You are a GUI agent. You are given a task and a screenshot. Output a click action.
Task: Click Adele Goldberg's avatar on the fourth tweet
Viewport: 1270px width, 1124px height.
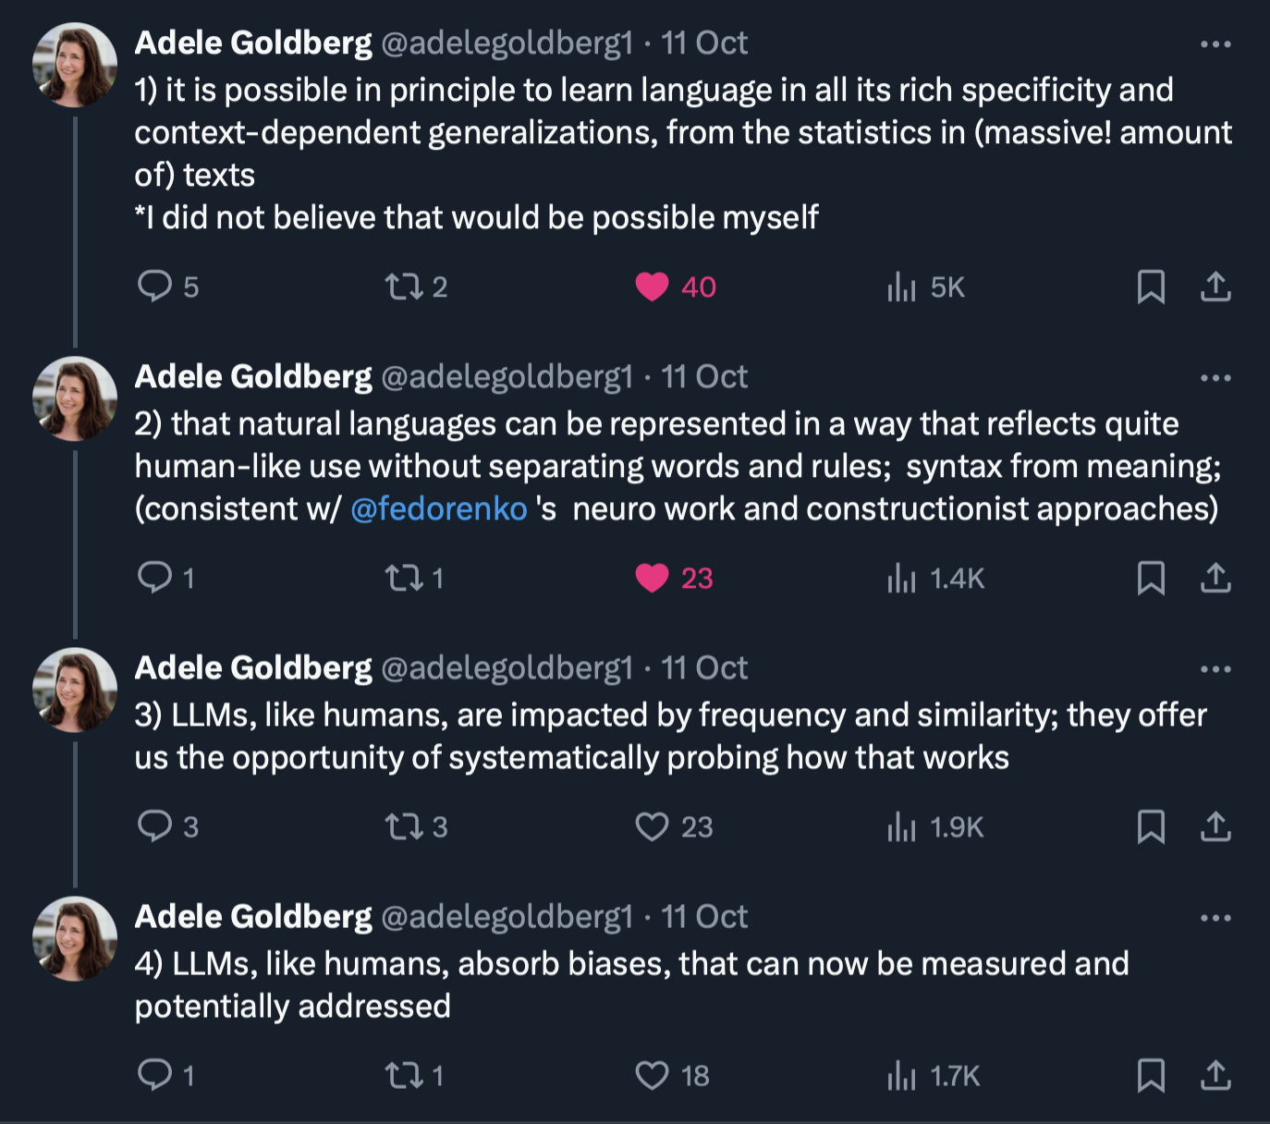75,938
